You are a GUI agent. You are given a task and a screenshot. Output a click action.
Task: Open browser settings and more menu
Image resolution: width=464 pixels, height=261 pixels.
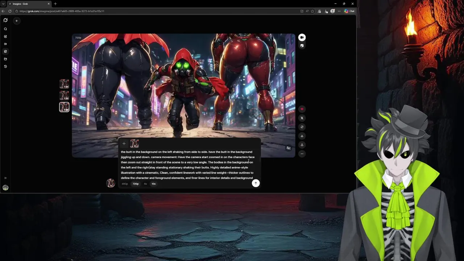coord(339,11)
